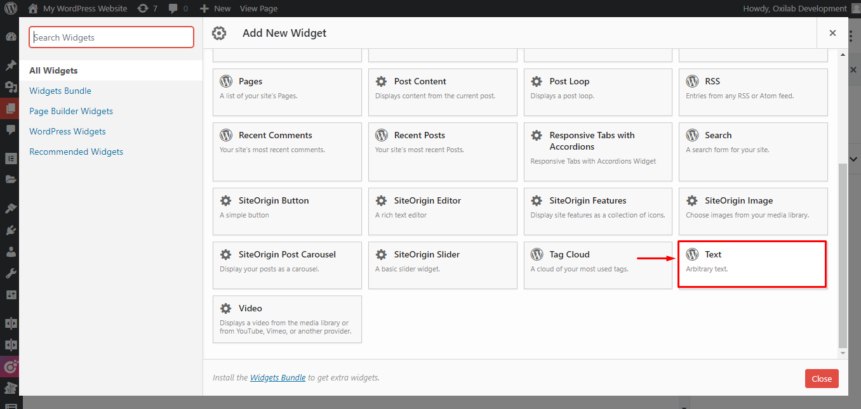This screenshot has height=409, width=861.
Task: Add the SiteOrigin Post Carousel widget
Action: pos(287,265)
